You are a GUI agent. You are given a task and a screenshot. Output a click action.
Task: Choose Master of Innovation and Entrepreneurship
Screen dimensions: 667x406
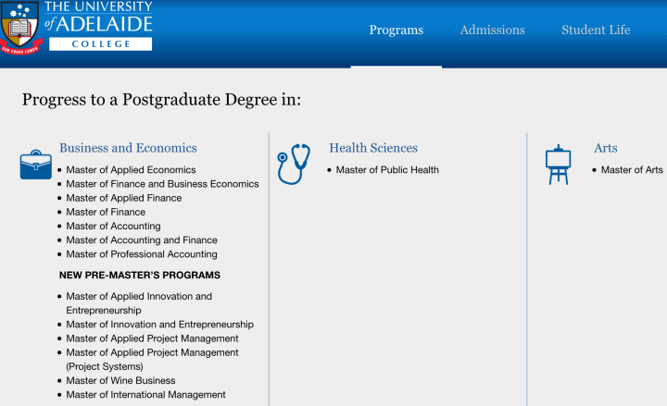coord(160,325)
